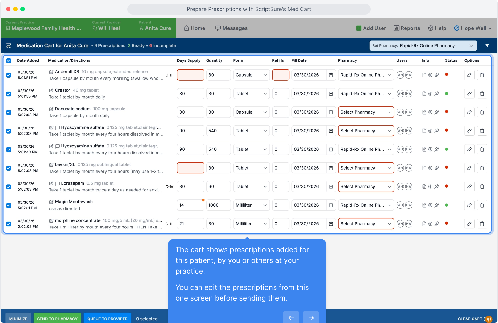Click the orange chat bubble icon at corner
This screenshot has height=323, width=498.
coord(489,319)
